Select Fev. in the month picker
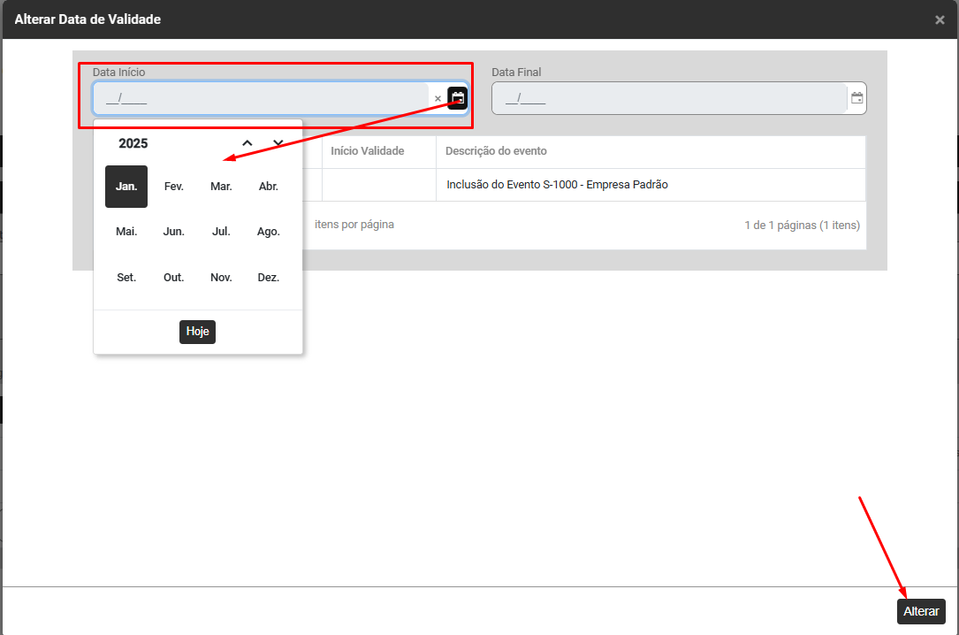The width and height of the screenshot is (959, 635). 174,187
